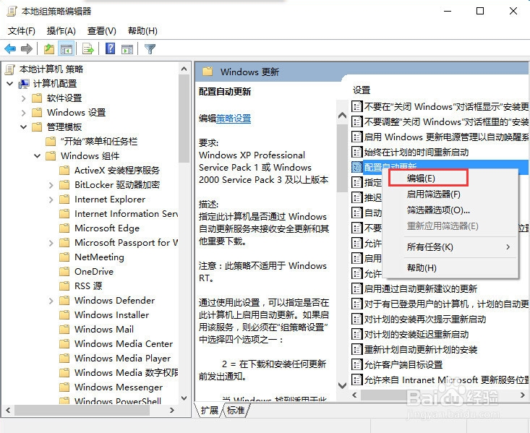The height and width of the screenshot is (433, 530).
Task: Select the RSS 源 tree item
Action: 88,286
